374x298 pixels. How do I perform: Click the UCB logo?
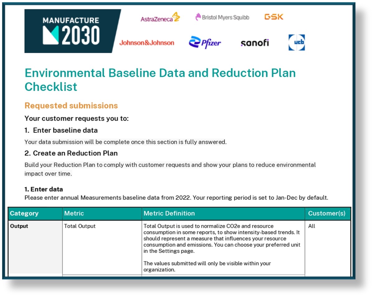point(297,43)
